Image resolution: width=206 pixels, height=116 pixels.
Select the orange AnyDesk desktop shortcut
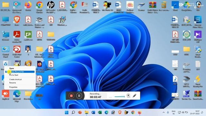(5, 95)
